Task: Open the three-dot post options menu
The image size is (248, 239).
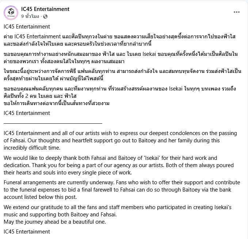Action: (x=236, y=12)
